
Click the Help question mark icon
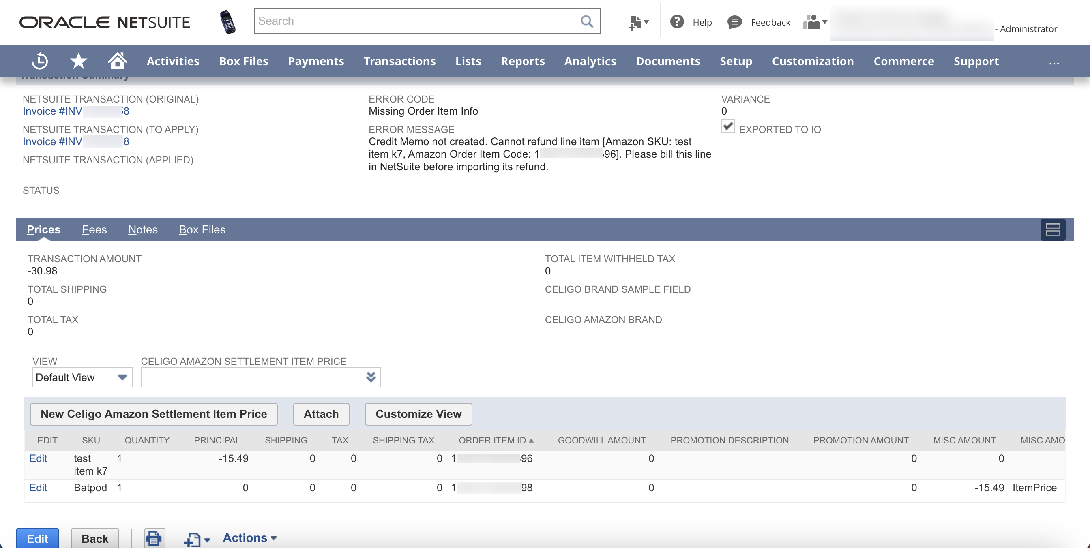[677, 21]
